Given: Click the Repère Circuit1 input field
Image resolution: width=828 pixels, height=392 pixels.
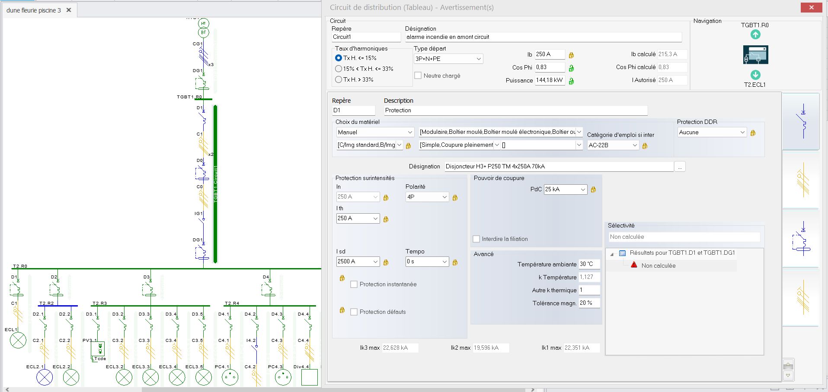Looking at the screenshot, I should coord(366,37).
